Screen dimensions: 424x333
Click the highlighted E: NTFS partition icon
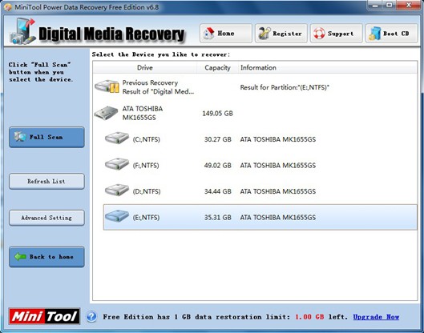tap(117, 216)
